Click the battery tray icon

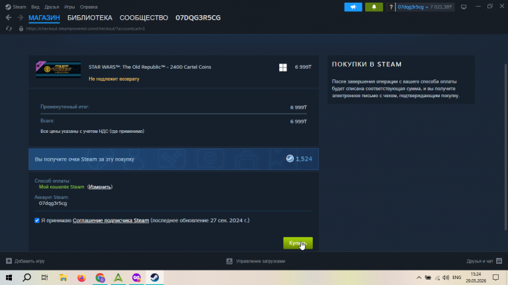[x=428, y=278]
